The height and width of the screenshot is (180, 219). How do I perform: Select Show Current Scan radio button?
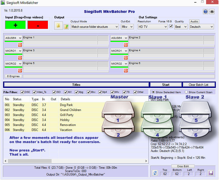[186, 92]
